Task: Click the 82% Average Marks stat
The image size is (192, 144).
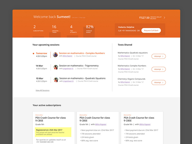Action: click(90, 29)
